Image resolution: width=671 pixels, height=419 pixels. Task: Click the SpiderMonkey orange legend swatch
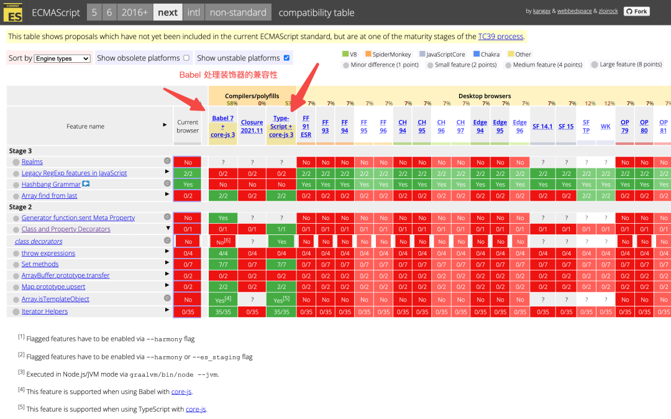[x=368, y=54]
